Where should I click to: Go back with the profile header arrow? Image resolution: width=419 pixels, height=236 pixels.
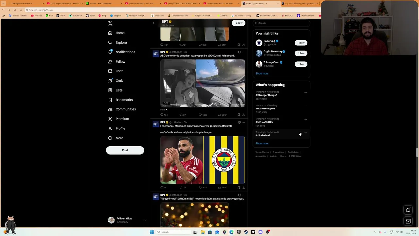click(x=154, y=23)
